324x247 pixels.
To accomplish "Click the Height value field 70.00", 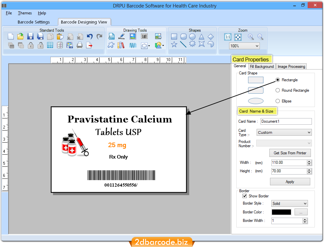I will pyautogui.click(x=289, y=171).
